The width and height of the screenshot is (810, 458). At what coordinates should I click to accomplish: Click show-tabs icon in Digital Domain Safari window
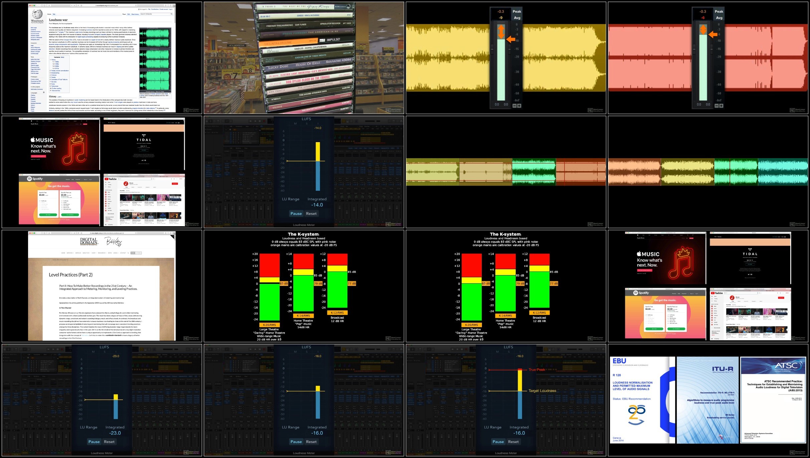(x=171, y=233)
